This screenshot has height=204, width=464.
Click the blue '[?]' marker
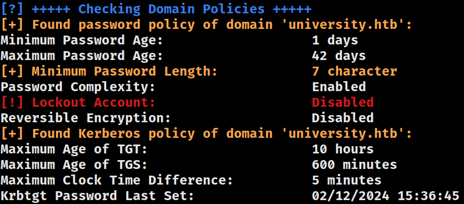pyautogui.click(x=13, y=9)
